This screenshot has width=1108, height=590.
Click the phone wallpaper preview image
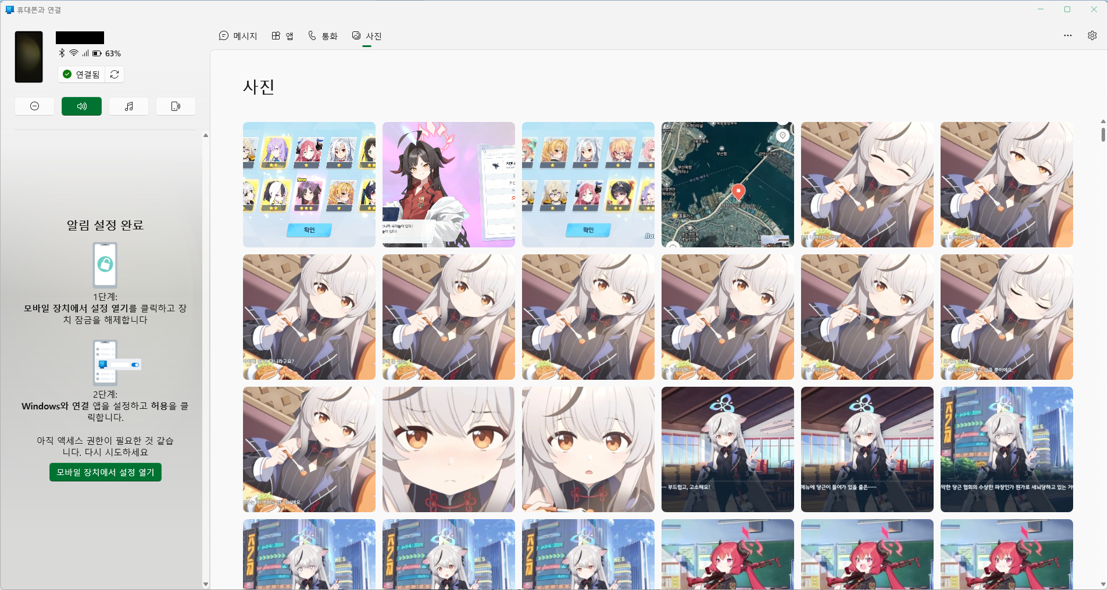click(29, 57)
